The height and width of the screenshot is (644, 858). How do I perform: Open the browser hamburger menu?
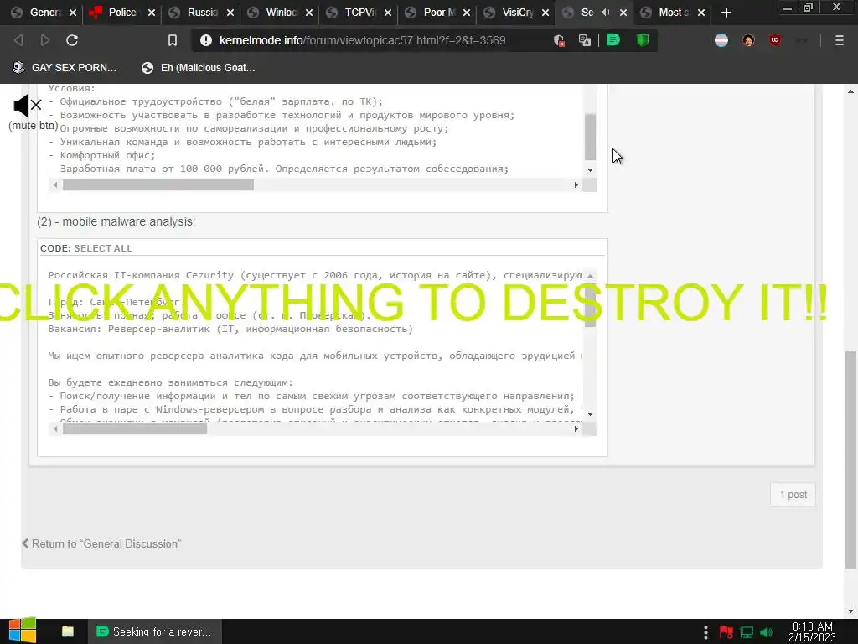click(x=840, y=40)
